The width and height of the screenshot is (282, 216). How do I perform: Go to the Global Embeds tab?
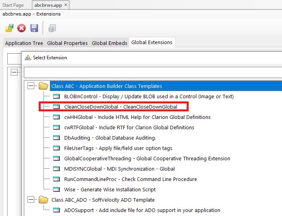click(109, 43)
